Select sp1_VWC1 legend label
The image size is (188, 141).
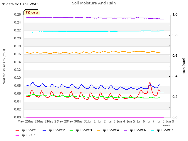click(29, 130)
